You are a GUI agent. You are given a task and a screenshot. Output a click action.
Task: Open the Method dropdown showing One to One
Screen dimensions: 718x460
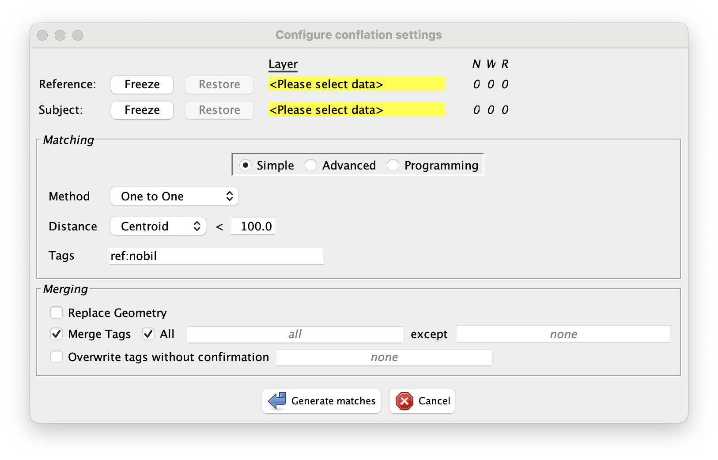pyautogui.click(x=174, y=196)
